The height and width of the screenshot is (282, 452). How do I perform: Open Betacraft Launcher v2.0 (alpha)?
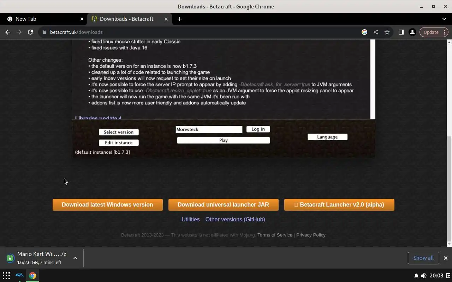pyautogui.click(x=339, y=205)
